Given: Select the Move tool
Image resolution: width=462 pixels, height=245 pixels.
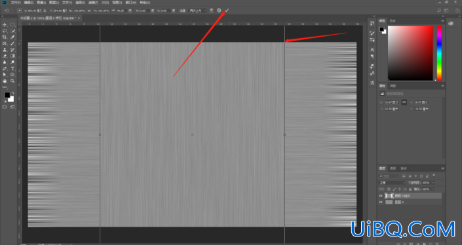Looking at the screenshot, I should pos(5,25).
